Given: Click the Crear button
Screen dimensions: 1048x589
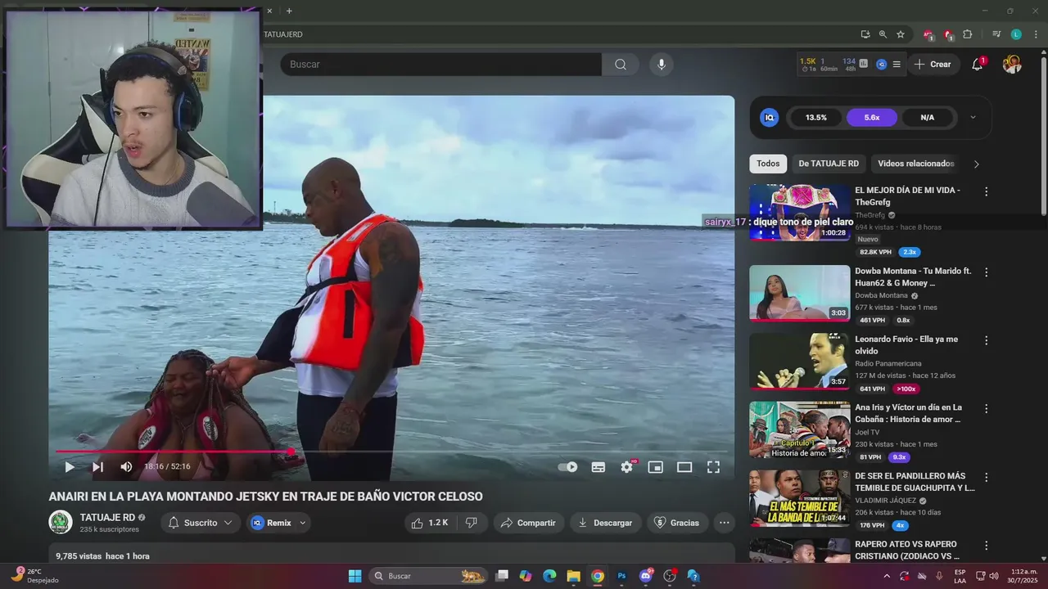Looking at the screenshot, I should click(x=933, y=64).
